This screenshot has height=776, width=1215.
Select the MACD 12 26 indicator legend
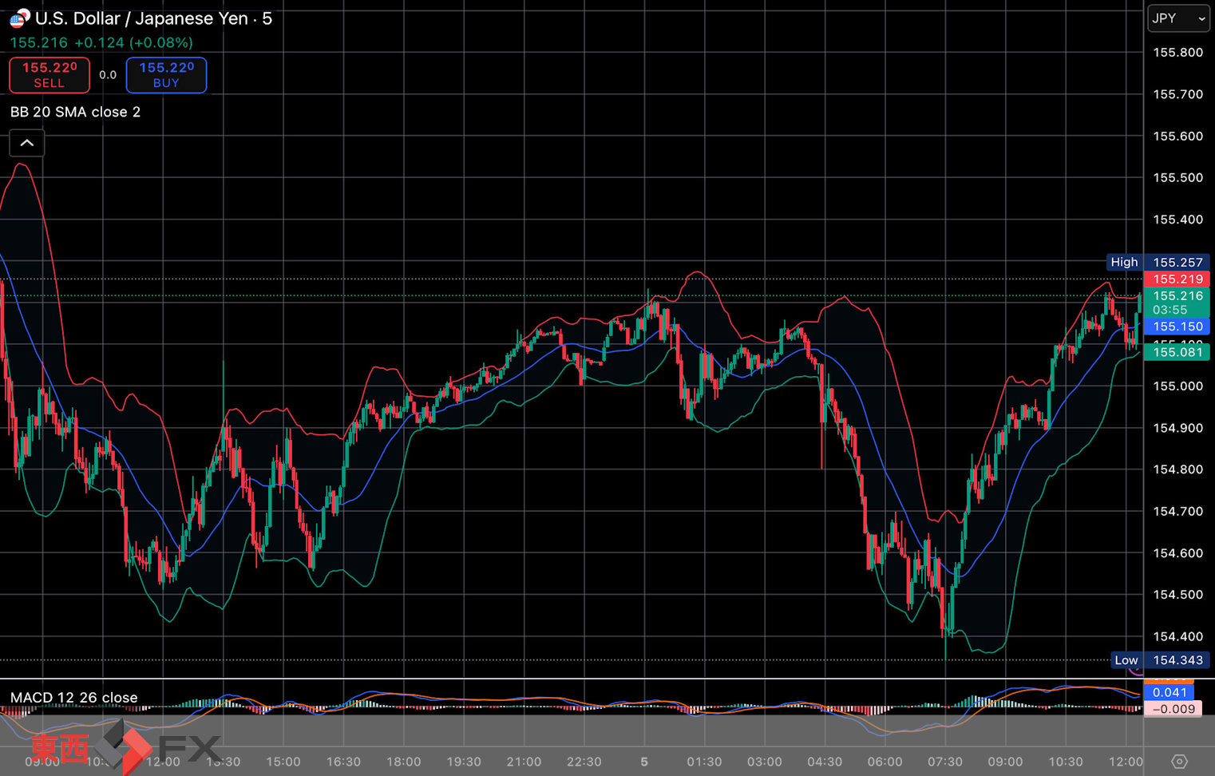[x=73, y=697]
